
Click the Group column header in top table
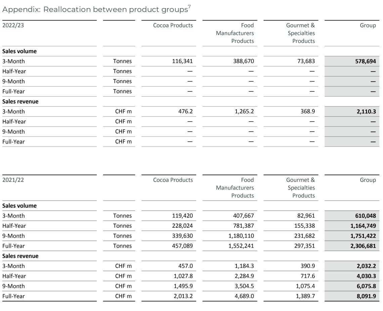pyautogui.click(x=368, y=25)
